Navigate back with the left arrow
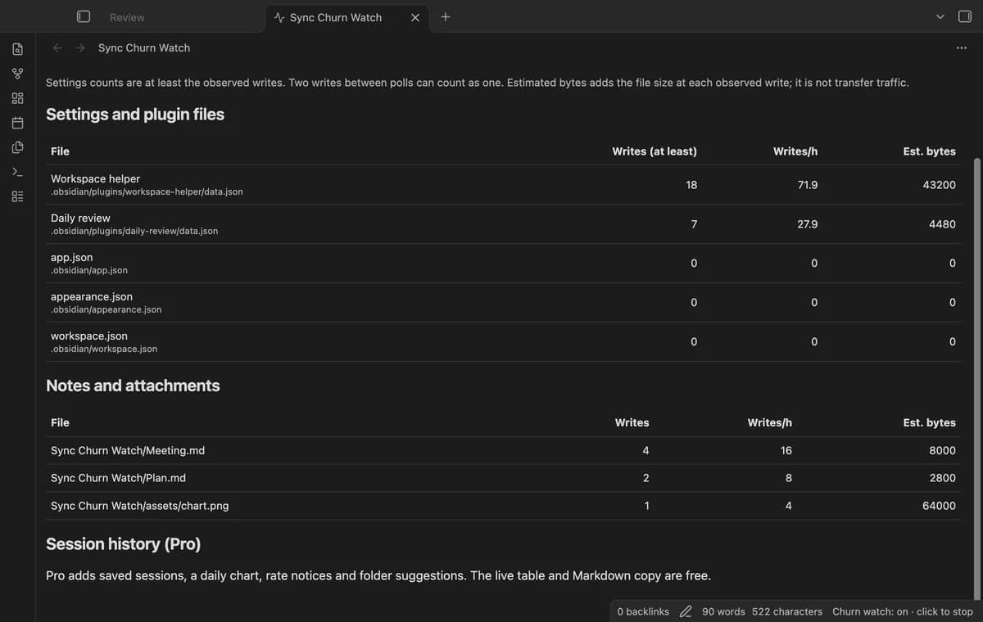 point(57,47)
